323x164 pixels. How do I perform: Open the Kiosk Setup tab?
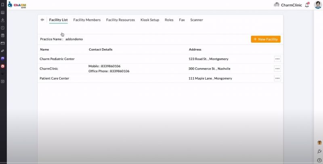(x=150, y=20)
